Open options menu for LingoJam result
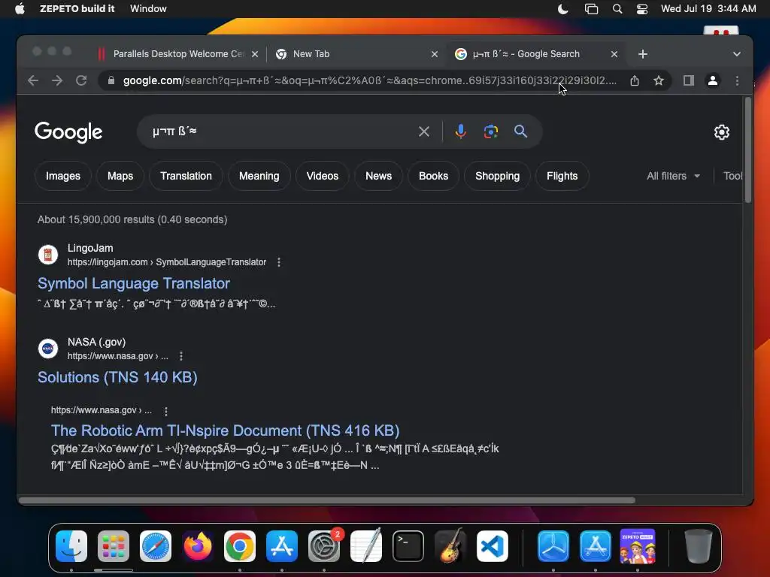Image resolution: width=770 pixels, height=577 pixels. pos(279,262)
